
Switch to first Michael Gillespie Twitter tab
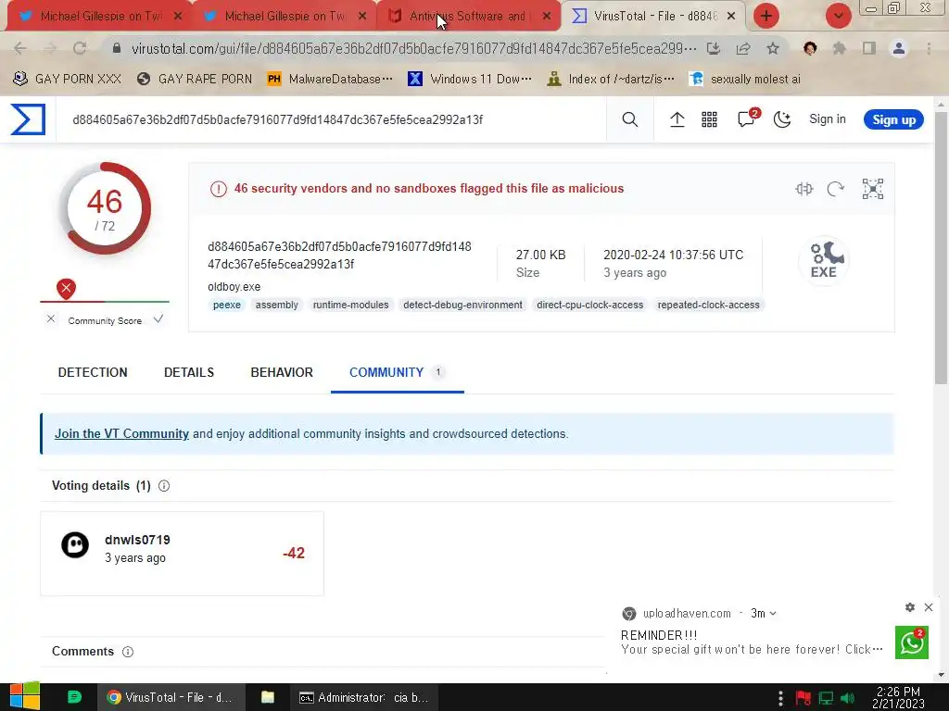pos(100,17)
